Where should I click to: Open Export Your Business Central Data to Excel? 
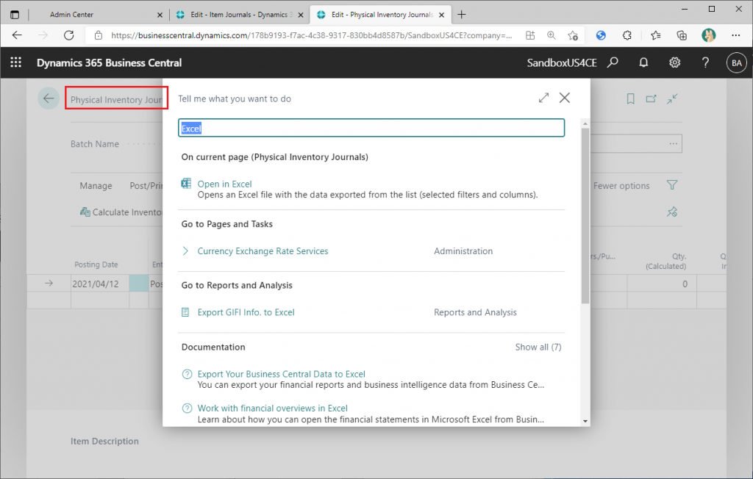pyautogui.click(x=282, y=374)
